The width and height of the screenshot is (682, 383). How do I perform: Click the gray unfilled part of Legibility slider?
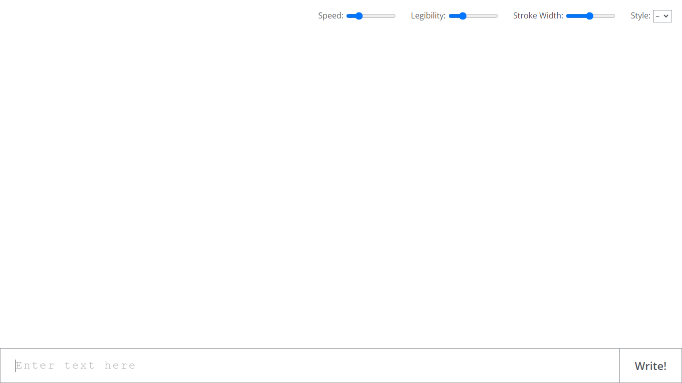[x=482, y=16]
